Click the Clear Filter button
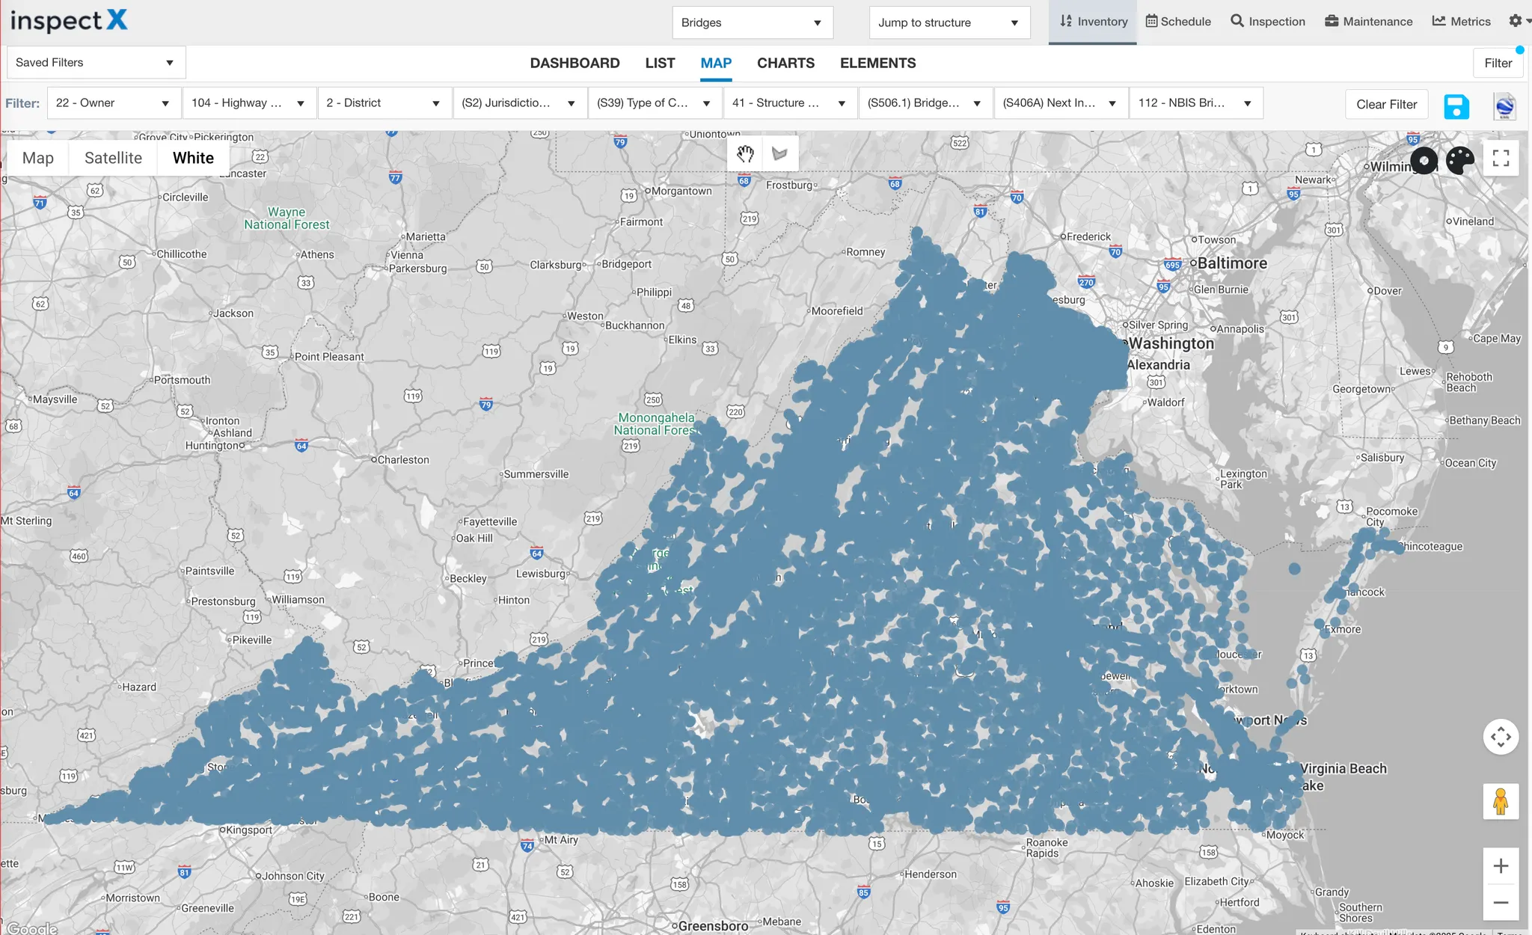 click(x=1386, y=105)
